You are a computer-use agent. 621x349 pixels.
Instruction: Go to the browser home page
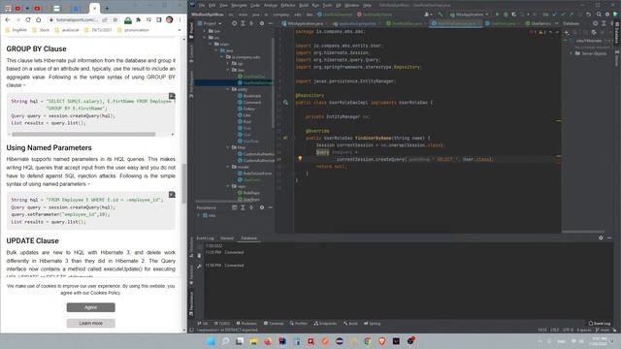(39, 19)
